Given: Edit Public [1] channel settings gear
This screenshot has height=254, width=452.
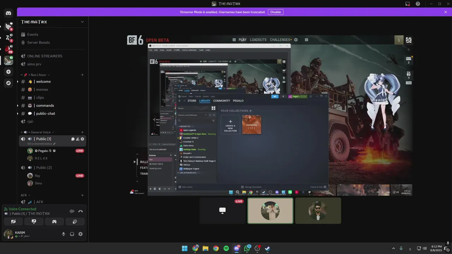Looking at the screenshot, I should [x=82, y=139].
